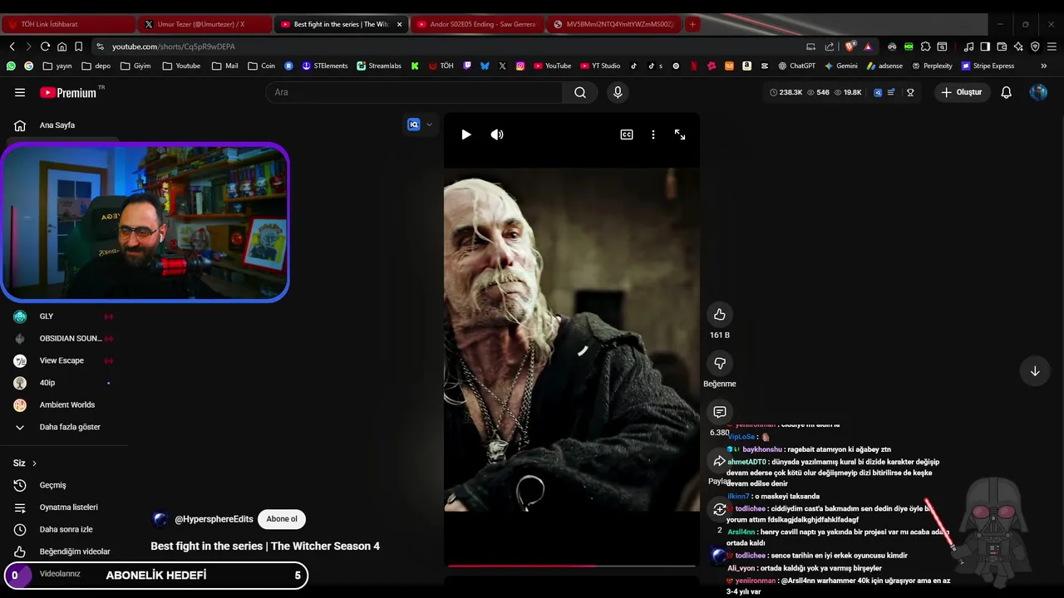Open the notifications bell

pyautogui.click(x=1006, y=92)
